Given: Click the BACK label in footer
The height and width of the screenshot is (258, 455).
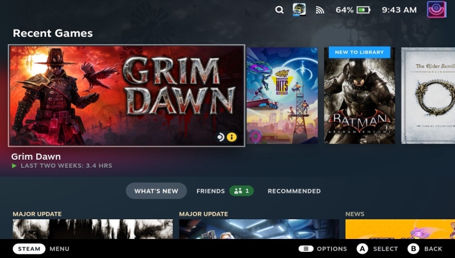Looking at the screenshot, I should [433, 249].
